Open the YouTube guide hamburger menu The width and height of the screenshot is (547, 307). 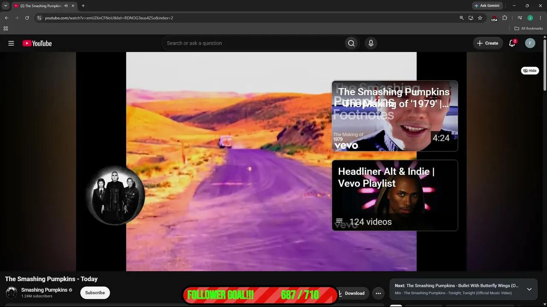pyautogui.click(x=11, y=43)
